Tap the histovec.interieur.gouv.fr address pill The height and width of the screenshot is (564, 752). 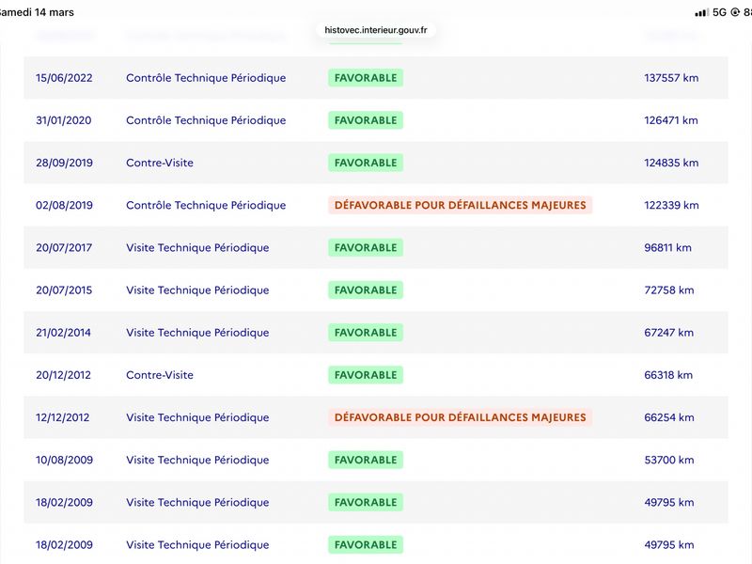[375, 30]
